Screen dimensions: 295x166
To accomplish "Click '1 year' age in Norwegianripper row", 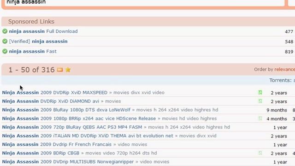I will tap(280, 162).
